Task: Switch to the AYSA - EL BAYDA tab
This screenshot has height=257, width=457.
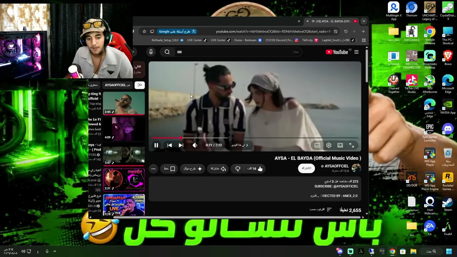Action: click(x=332, y=21)
